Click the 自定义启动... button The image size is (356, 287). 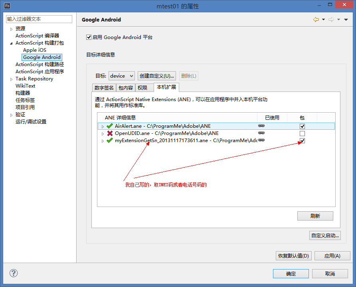point(325,236)
